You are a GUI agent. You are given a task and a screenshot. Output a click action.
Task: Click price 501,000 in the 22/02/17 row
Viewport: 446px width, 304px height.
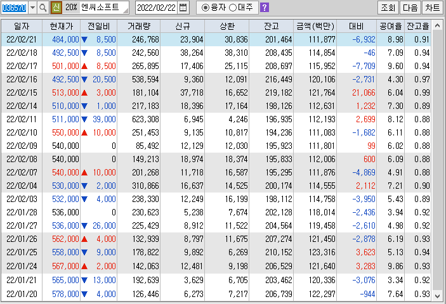[65, 66]
